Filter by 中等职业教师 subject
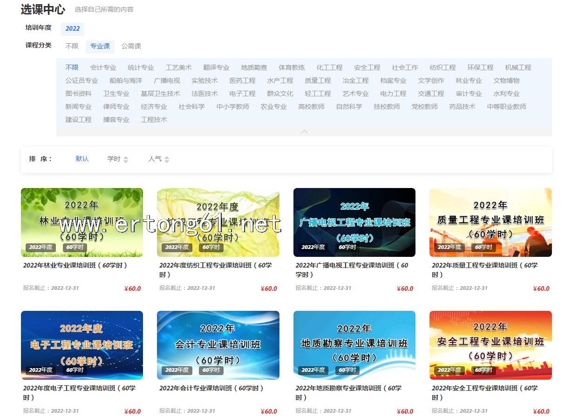Image resolution: width=565 pixels, height=416 pixels. click(x=506, y=107)
